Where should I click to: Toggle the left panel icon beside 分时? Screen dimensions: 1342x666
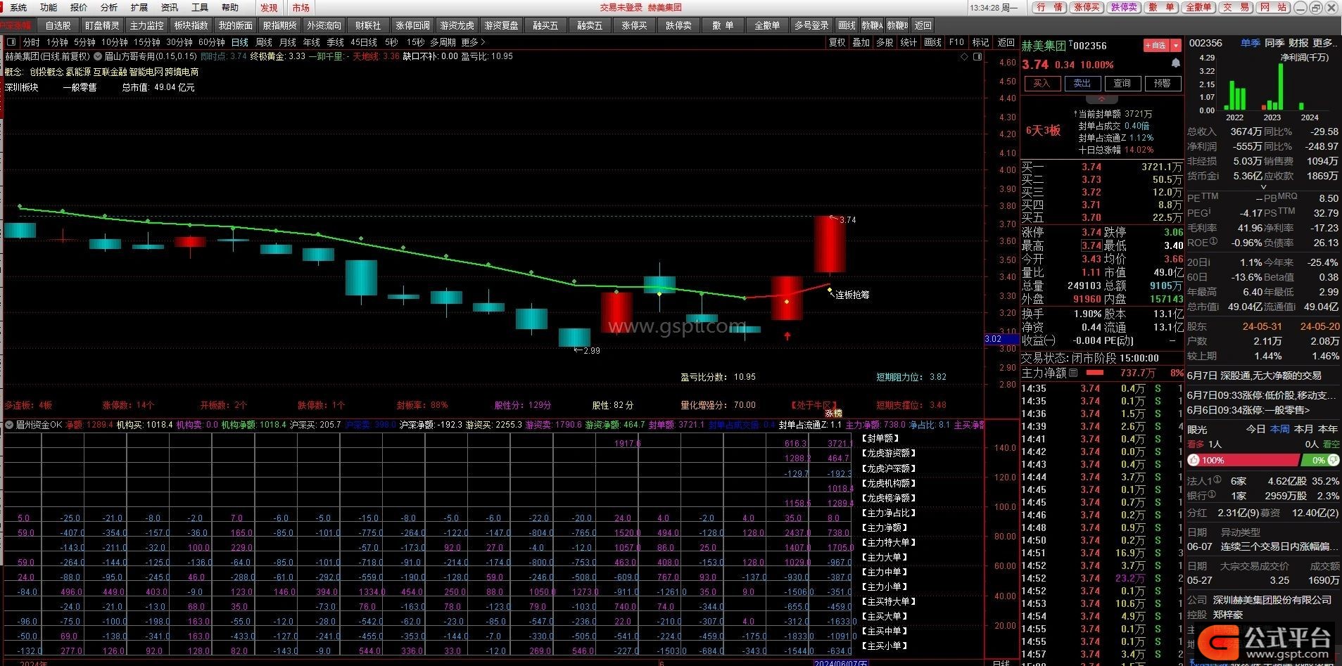point(11,42)
